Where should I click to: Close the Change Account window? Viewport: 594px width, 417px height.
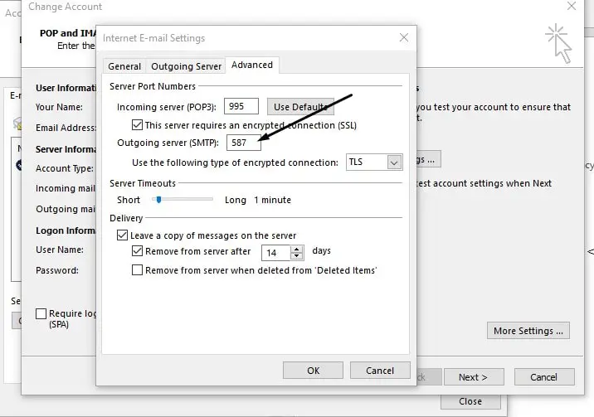572,6
